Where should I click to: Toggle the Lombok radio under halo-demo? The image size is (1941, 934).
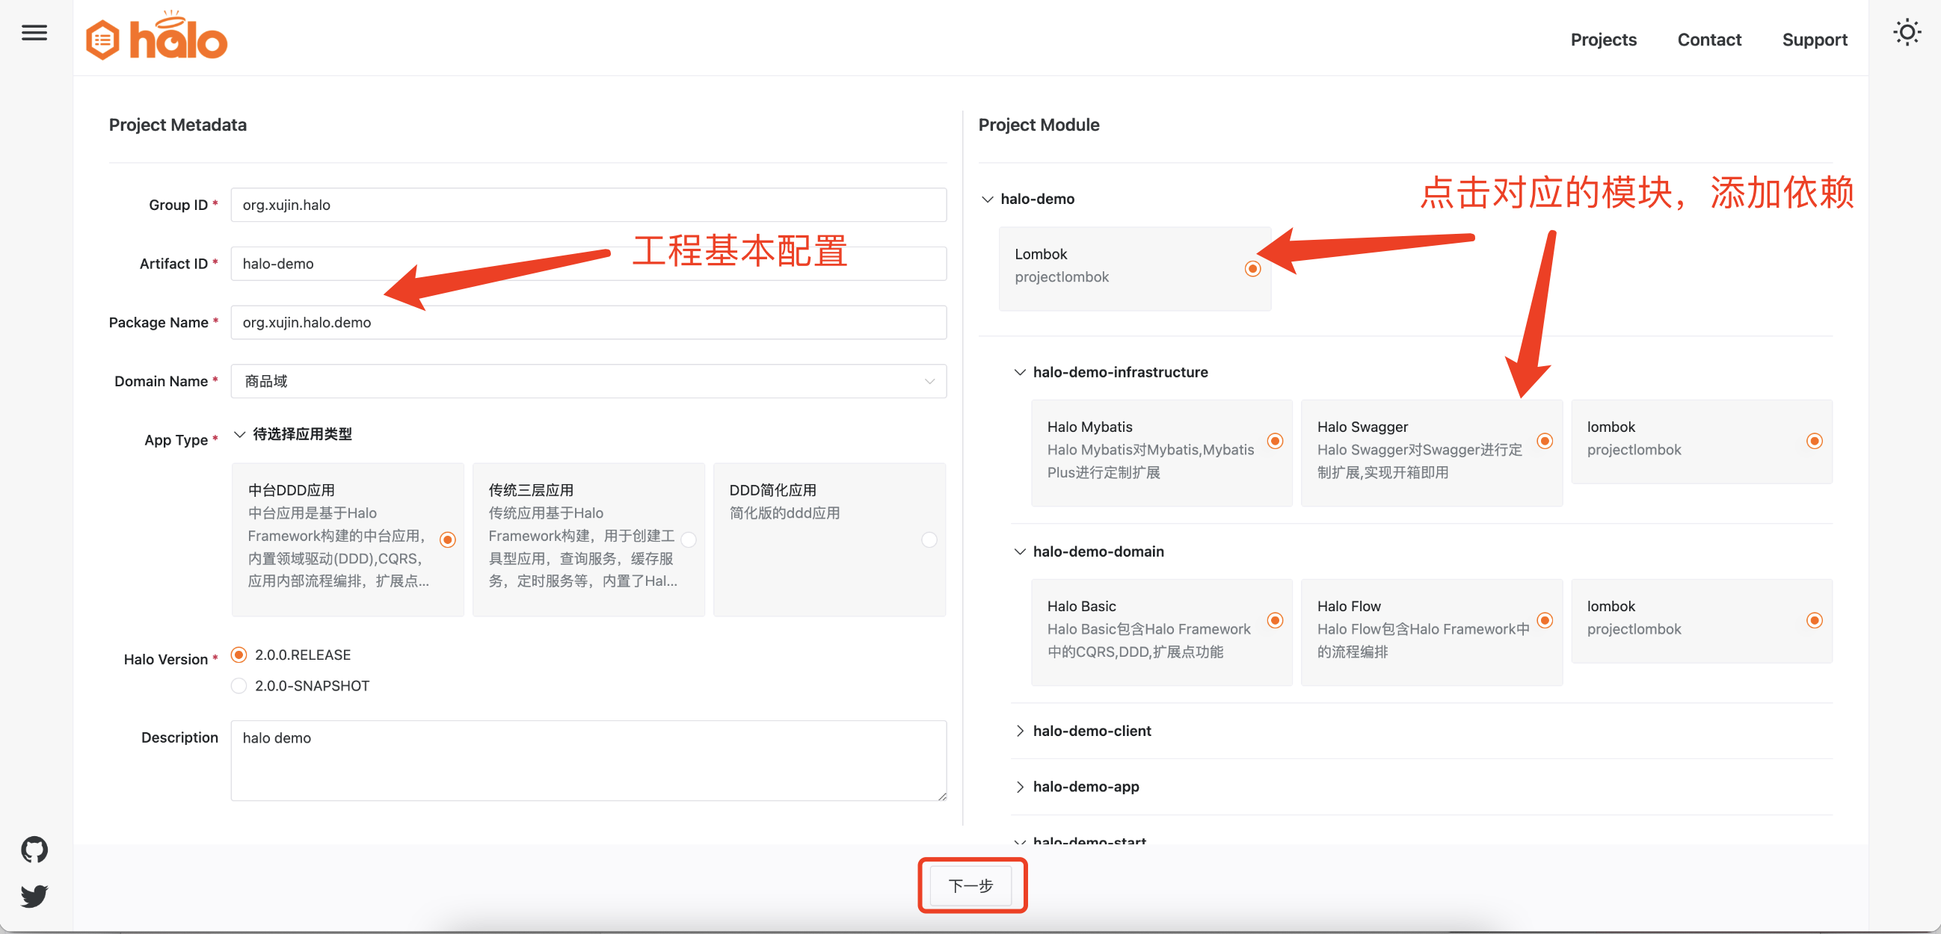[x=1252, y=268]
